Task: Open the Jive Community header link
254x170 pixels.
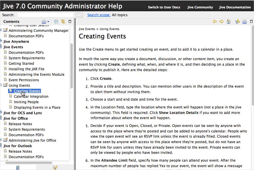Action: pos(200,7)
